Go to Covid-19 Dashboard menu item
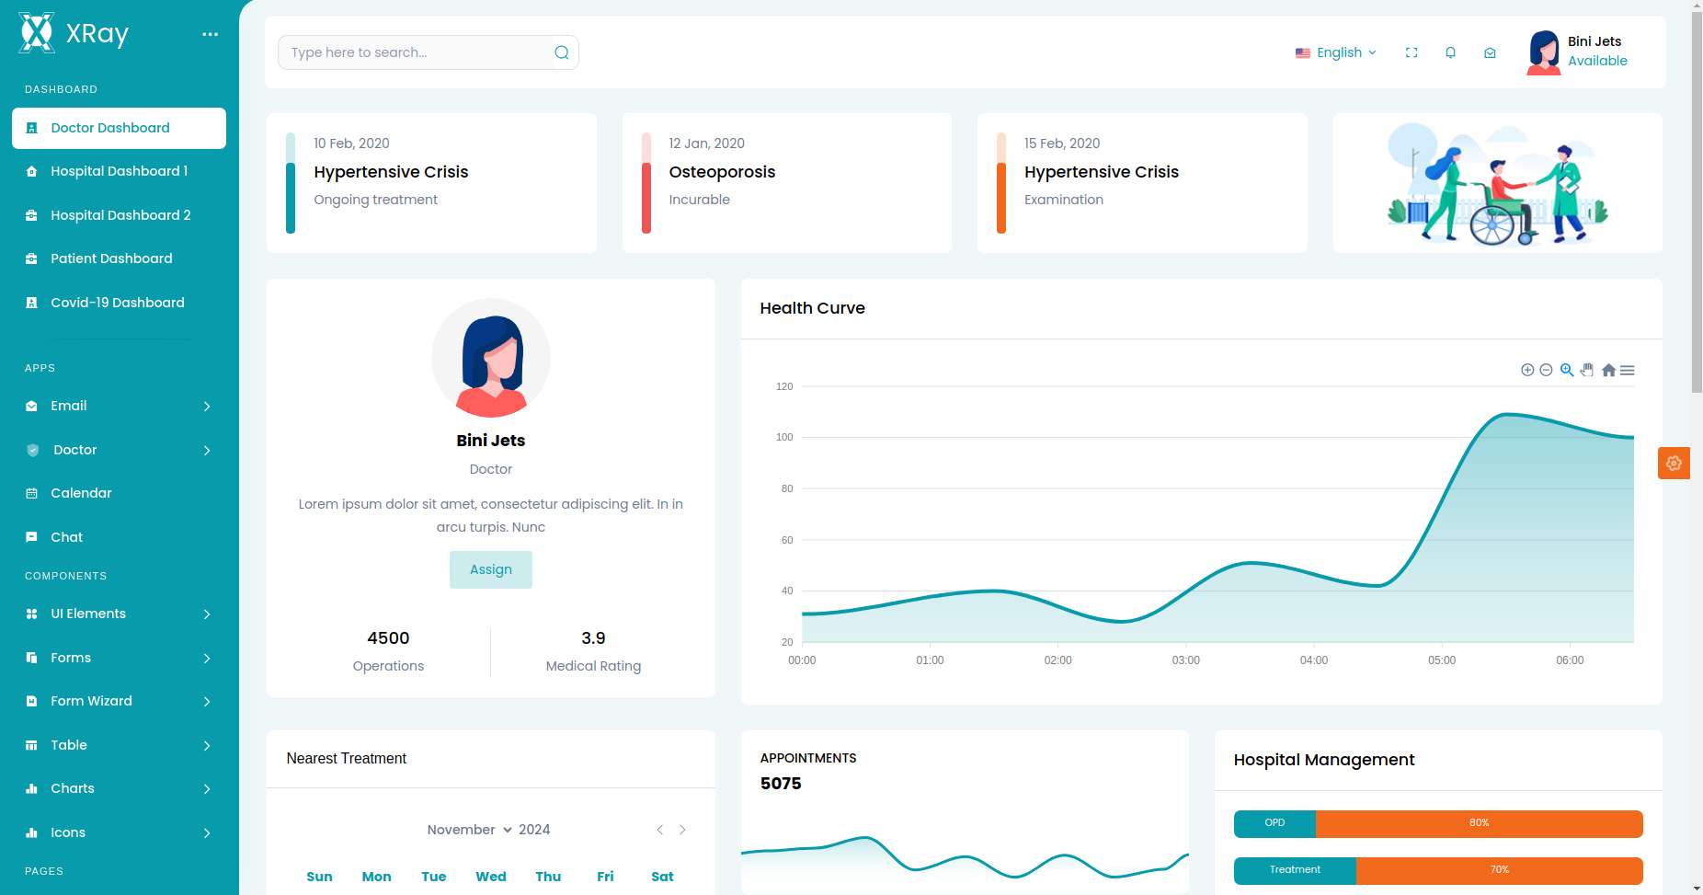This screenshot has height=895, width=1703. 117,303
